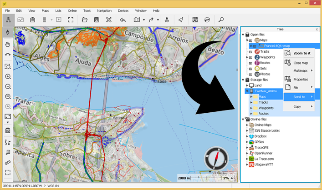Click the ruler measurement tool
322x190 pixels.
tap(8, 163)
